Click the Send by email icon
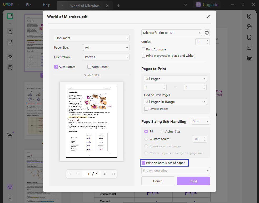This screenshot has height=203, width=259. [249, 48]
